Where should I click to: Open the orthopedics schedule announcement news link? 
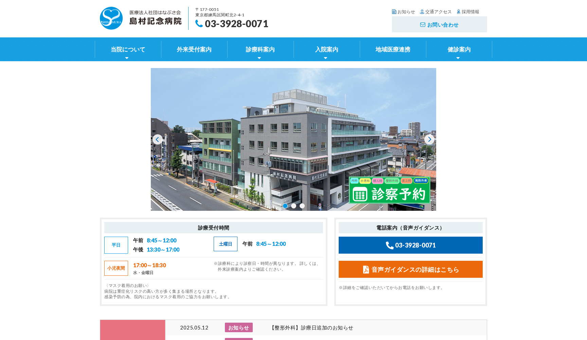312,327
